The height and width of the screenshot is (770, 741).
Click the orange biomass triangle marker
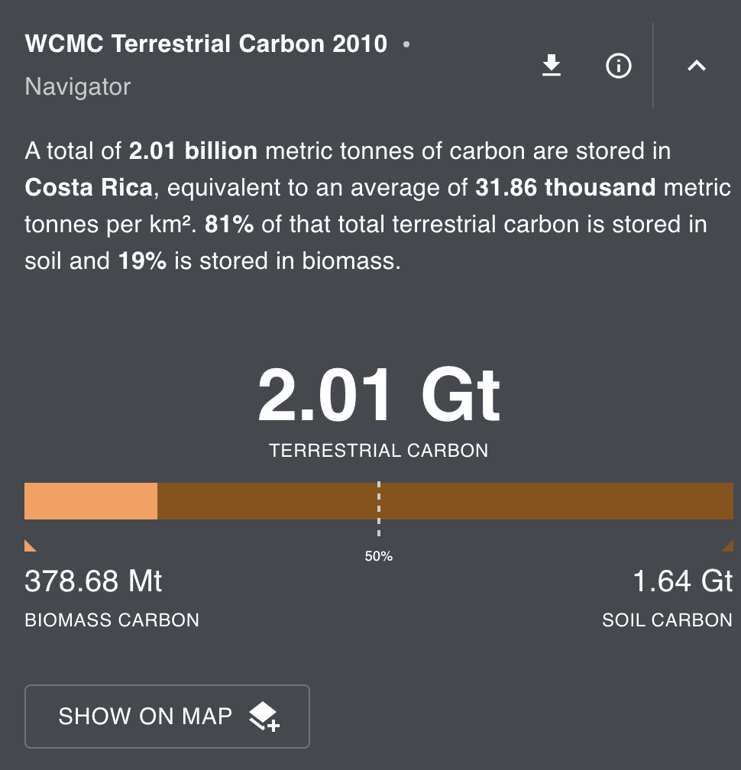[x=30, y=545]
